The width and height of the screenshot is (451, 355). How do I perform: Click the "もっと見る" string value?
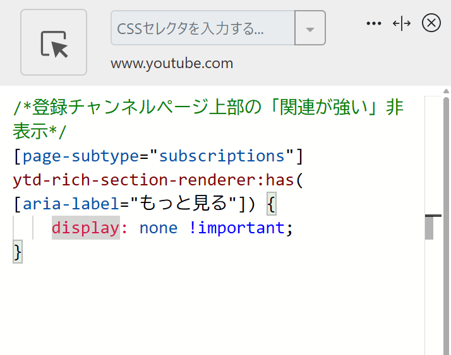click(x=182, y=204)
